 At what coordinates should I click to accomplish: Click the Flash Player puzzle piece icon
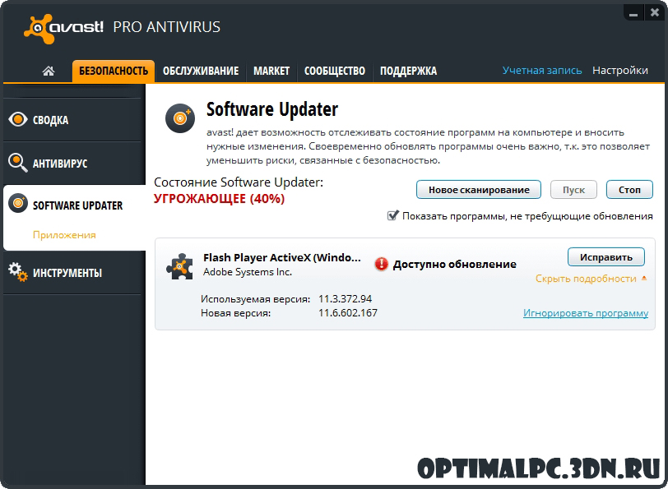179,266
